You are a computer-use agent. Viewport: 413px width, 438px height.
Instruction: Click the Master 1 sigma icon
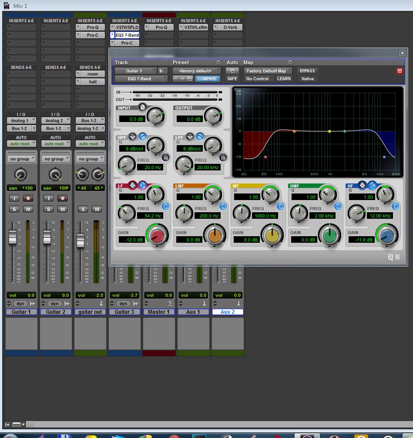171,303
